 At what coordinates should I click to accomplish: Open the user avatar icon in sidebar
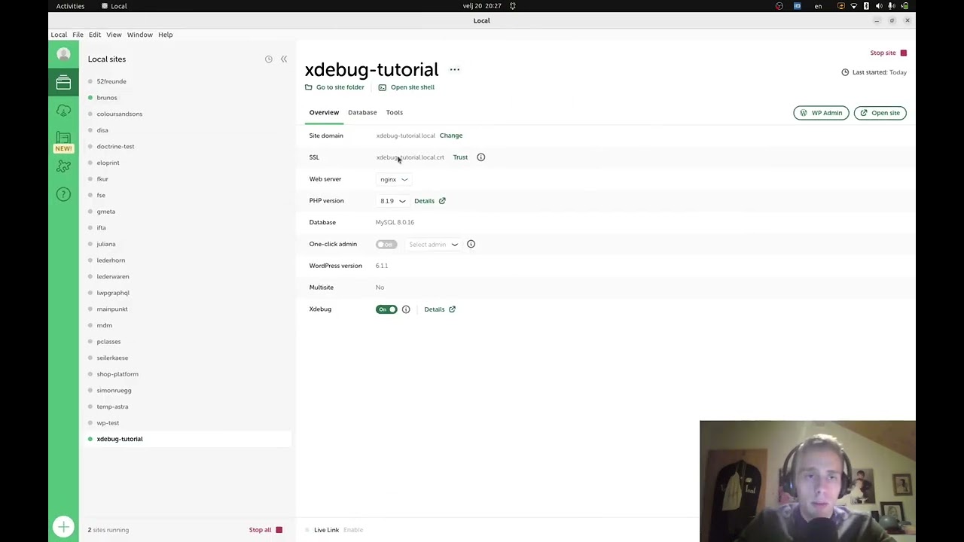[x=63, y=54]
